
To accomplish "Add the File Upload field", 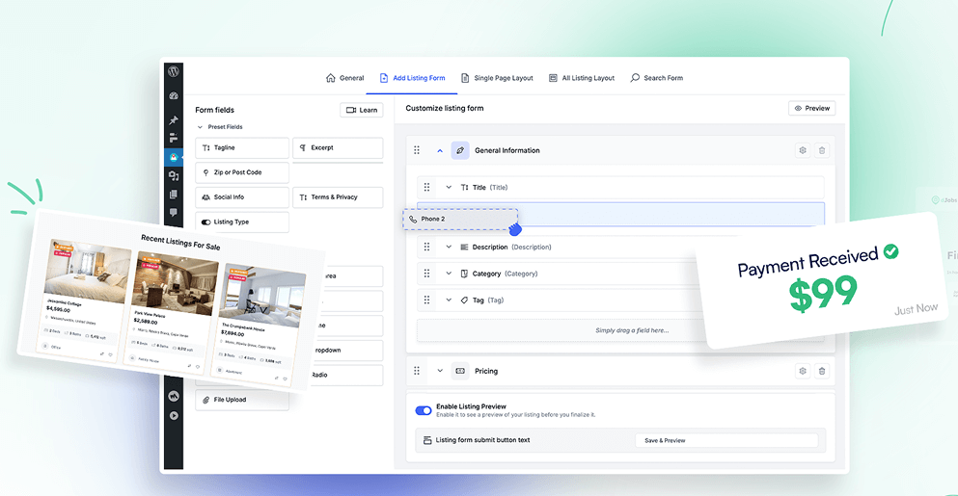I will 242,400.
